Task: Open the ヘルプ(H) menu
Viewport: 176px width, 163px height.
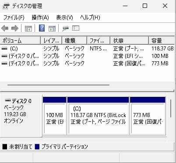Action: (x=90, y=18)
